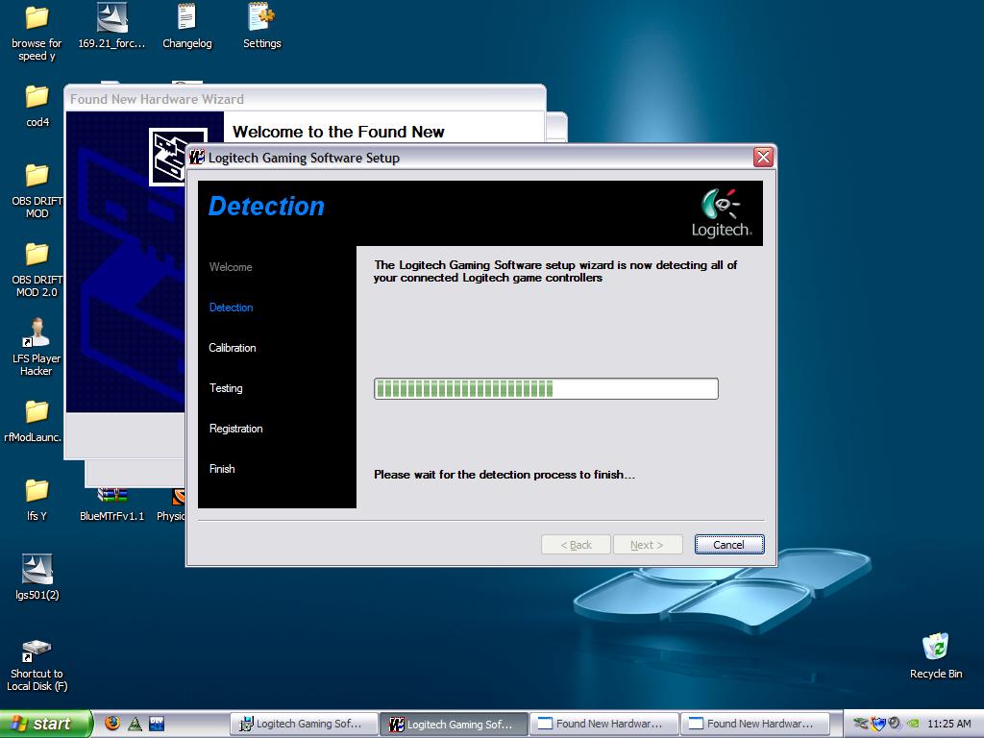The width and height of the screenshot is (984, 738).
Task: Open the 'browse for speed y' desktop folder
Action: 37,32
